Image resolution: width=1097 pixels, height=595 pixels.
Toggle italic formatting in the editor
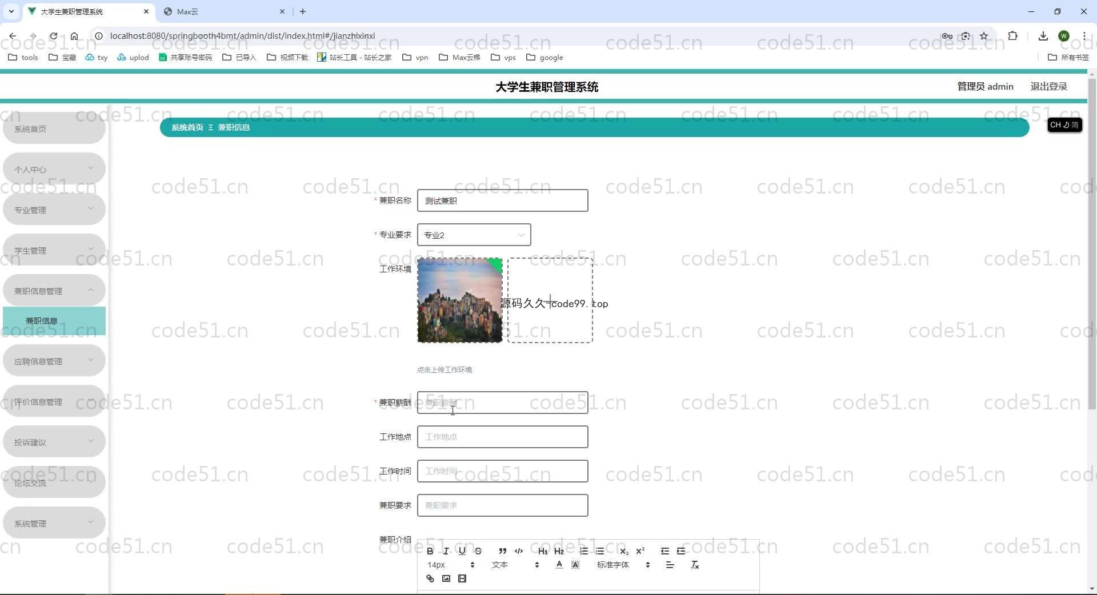(446, 551)
